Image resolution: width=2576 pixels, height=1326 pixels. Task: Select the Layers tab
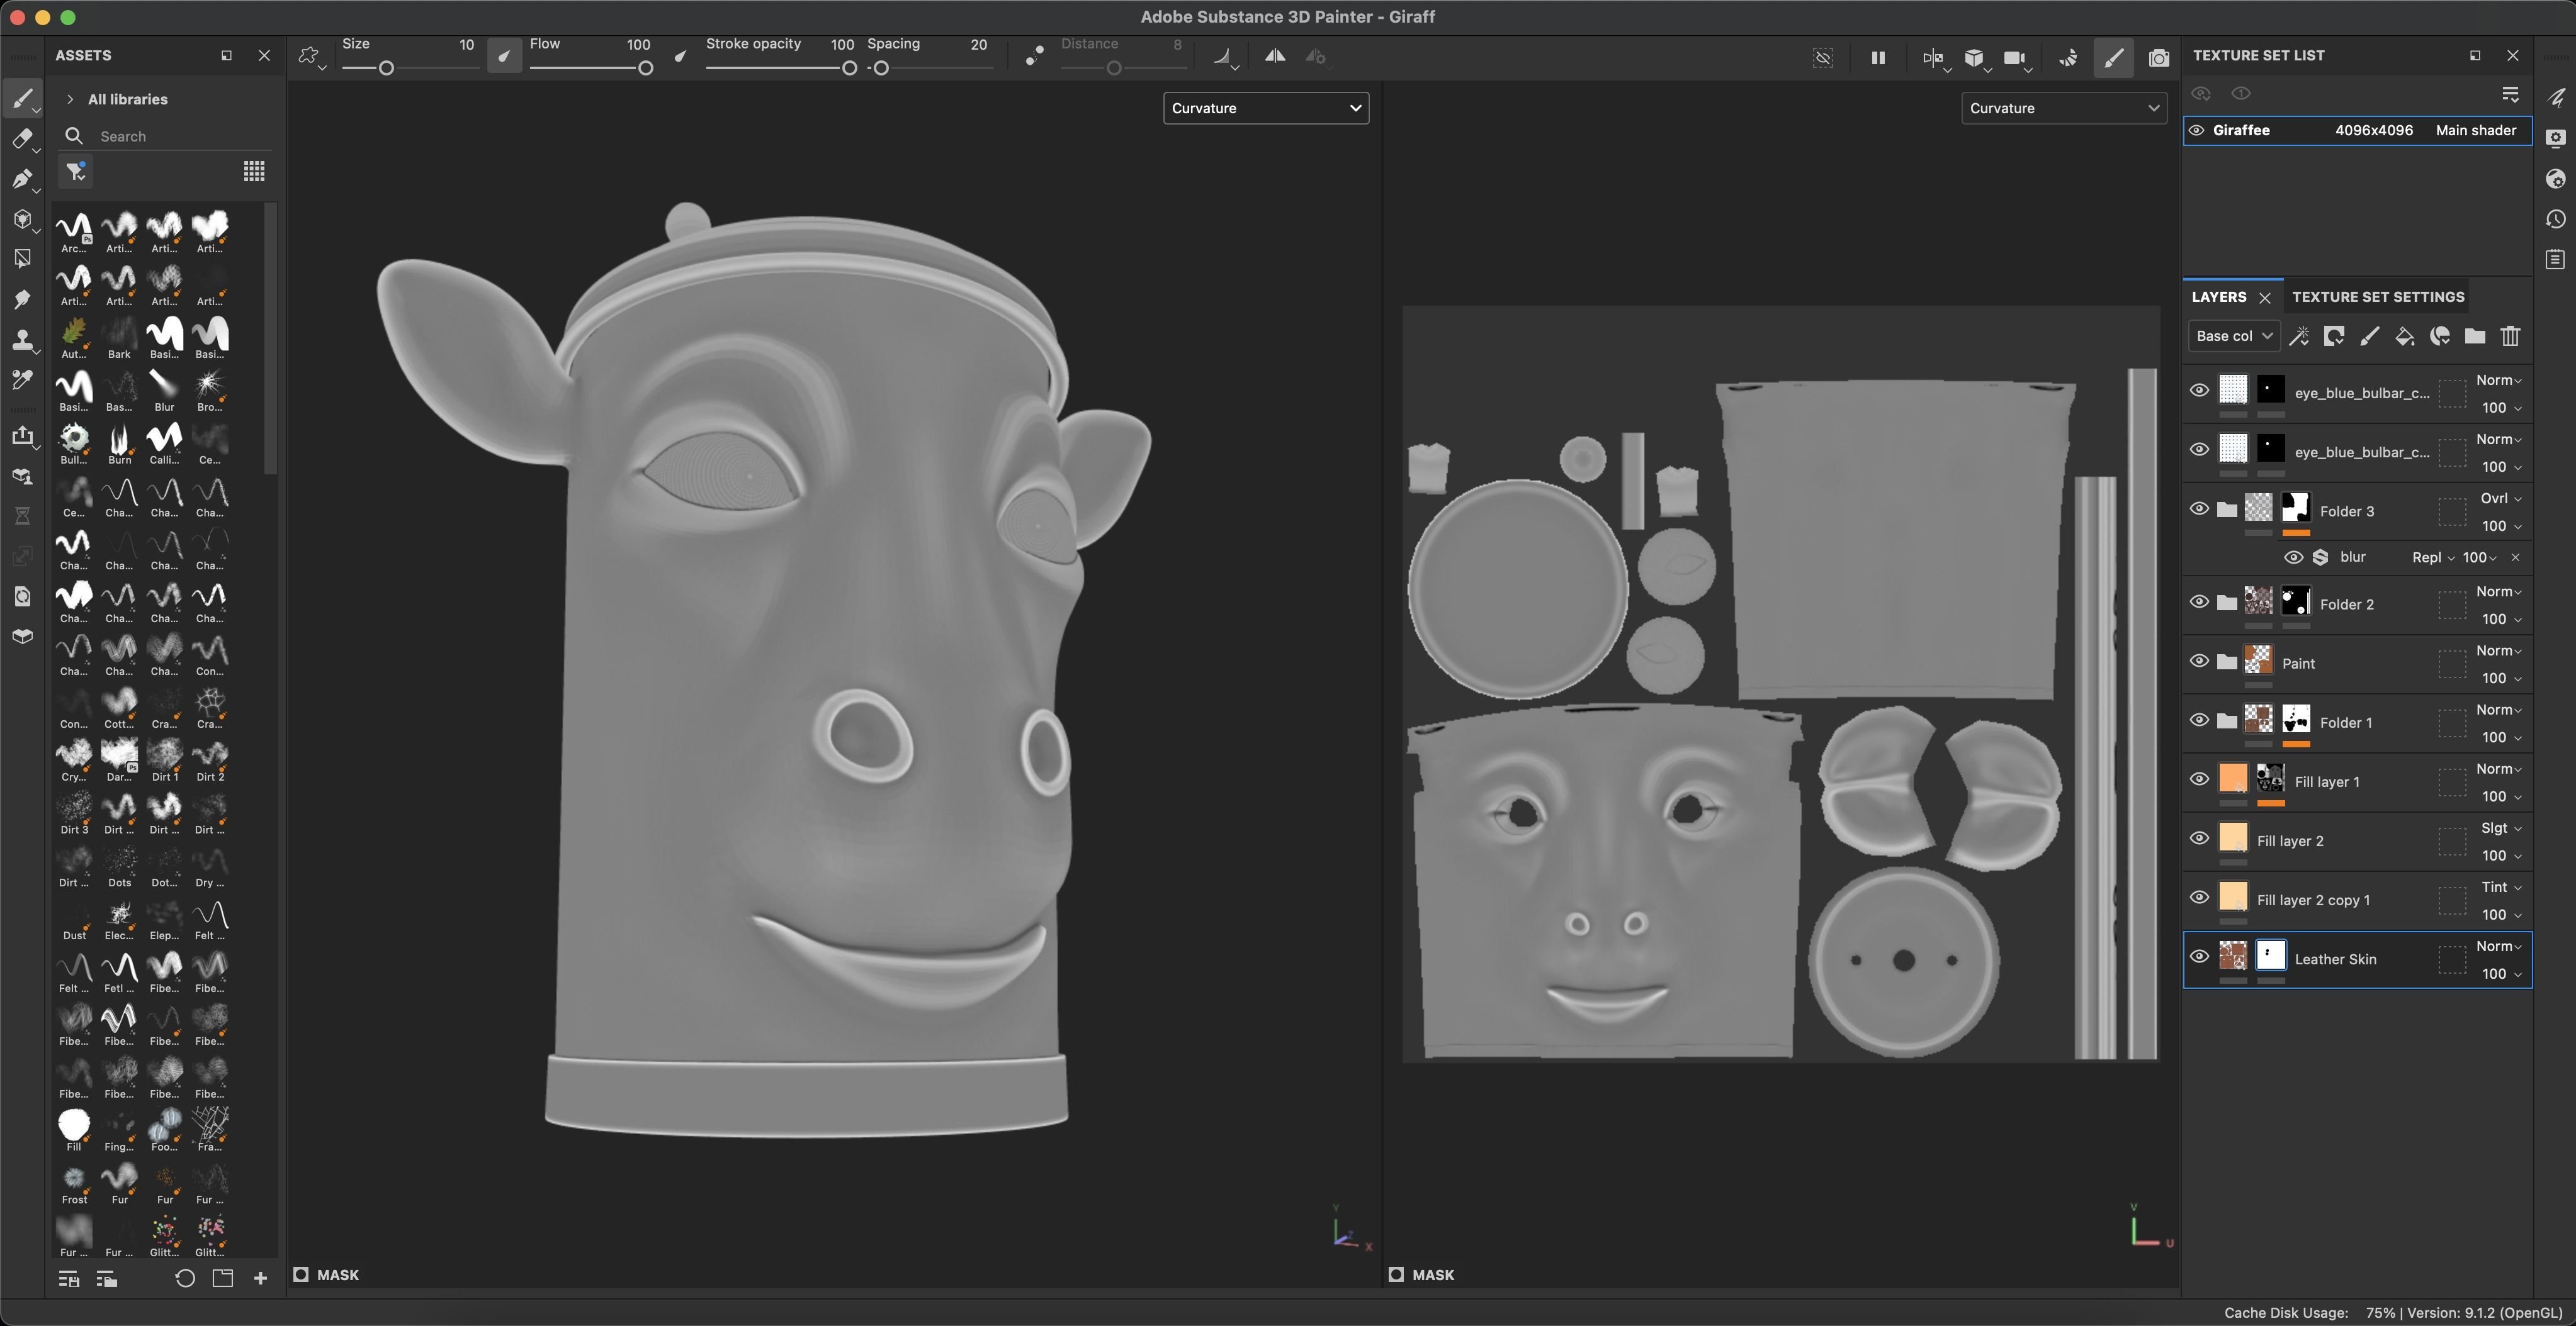(2218, 297)
